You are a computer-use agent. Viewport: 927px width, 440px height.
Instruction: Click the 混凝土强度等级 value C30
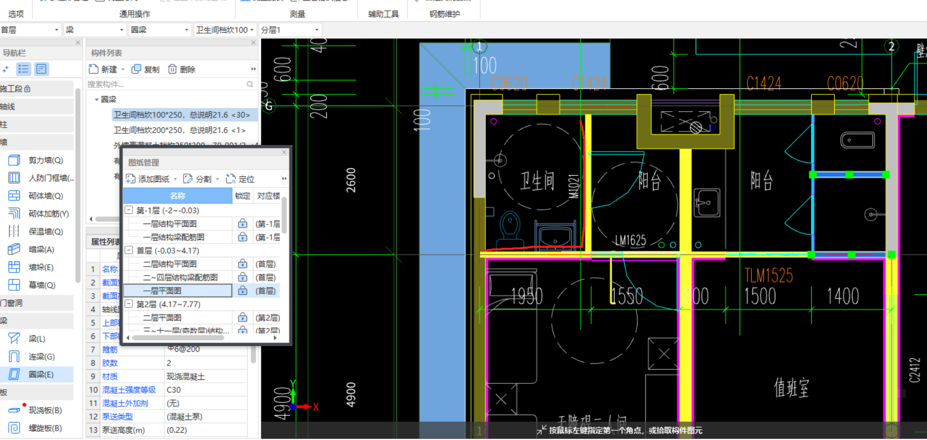click(206, 390)
